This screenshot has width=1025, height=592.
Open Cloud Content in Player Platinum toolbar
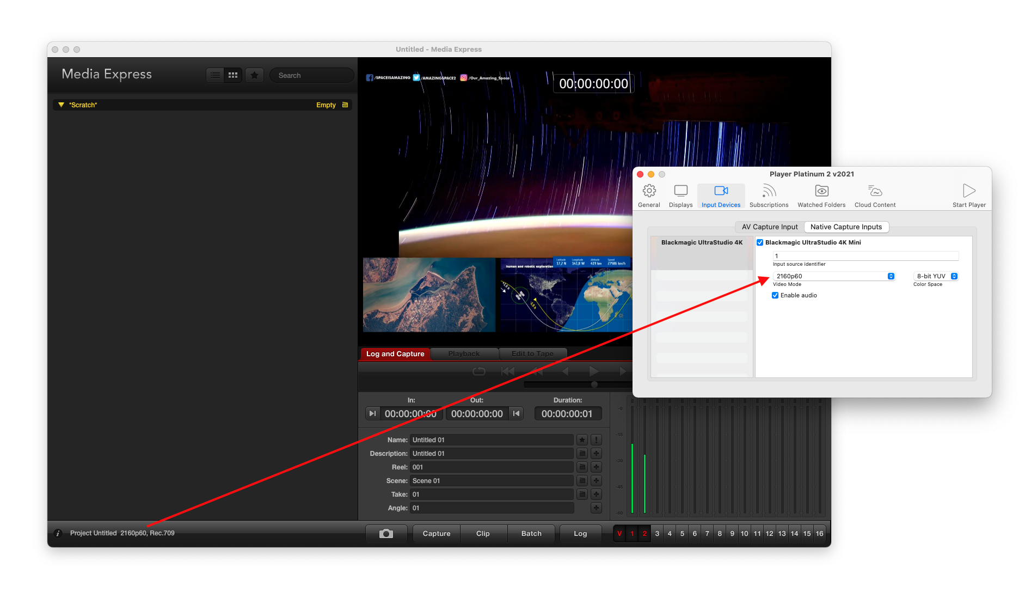coord(875,196)
